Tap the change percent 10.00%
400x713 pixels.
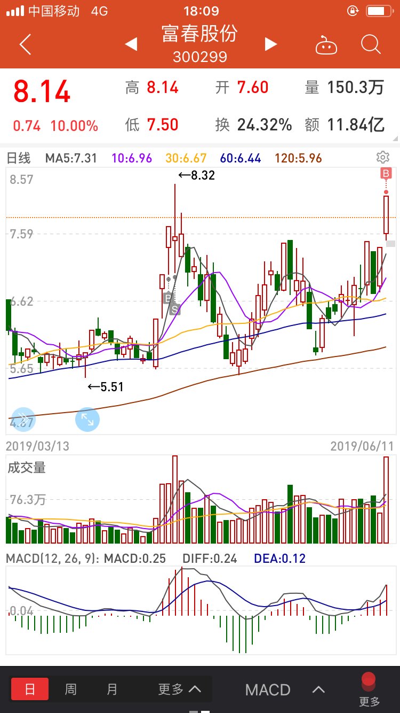[x=74, y=126]
